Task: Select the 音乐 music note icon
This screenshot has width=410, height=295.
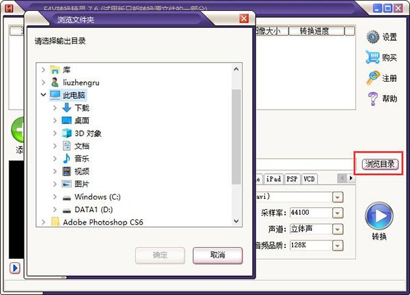Action: click(66, 158)
